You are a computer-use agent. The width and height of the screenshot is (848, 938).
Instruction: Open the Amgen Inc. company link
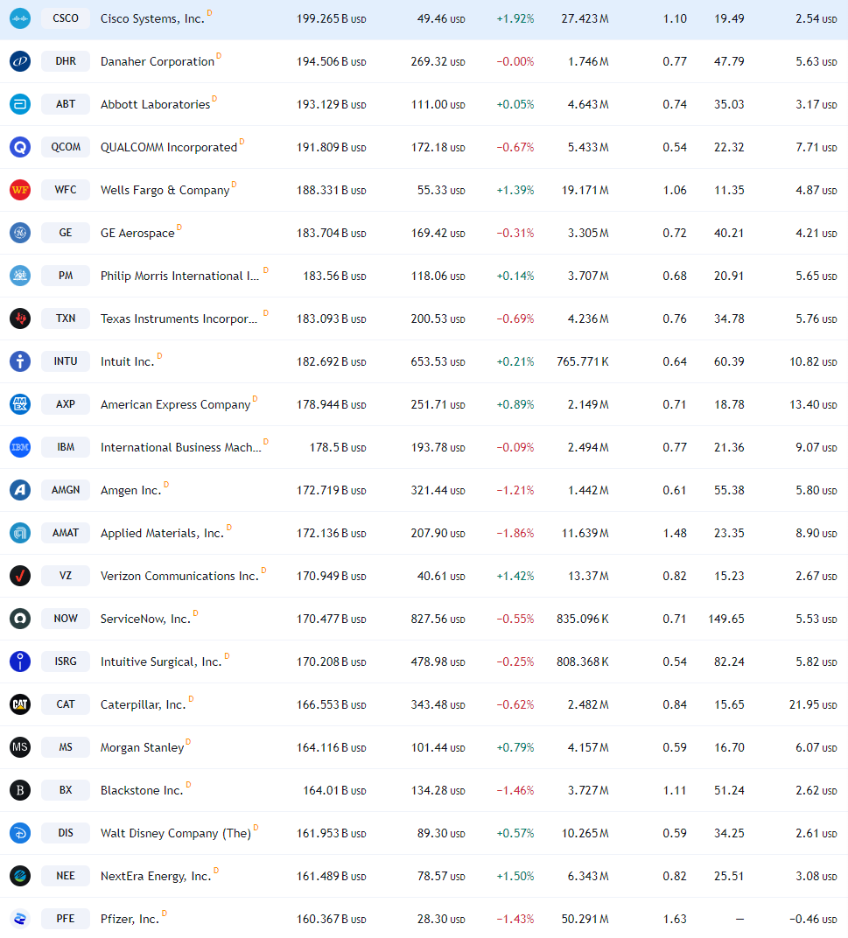[131, 491]
